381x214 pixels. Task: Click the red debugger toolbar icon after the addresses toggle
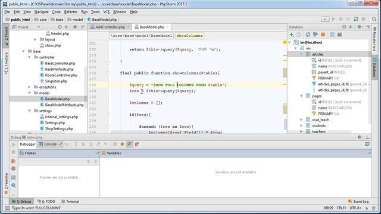[137, 144]
